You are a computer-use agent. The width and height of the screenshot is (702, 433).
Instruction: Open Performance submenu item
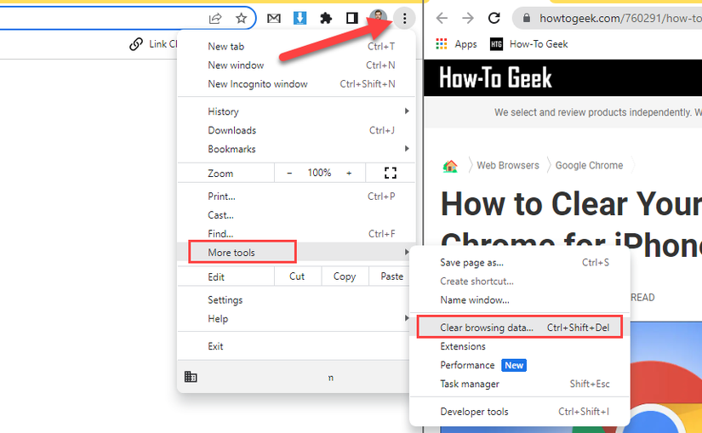520,365
